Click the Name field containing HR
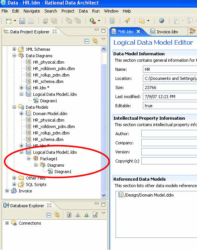This screenshot has height=250, width=197. click(x=170, y=69)
